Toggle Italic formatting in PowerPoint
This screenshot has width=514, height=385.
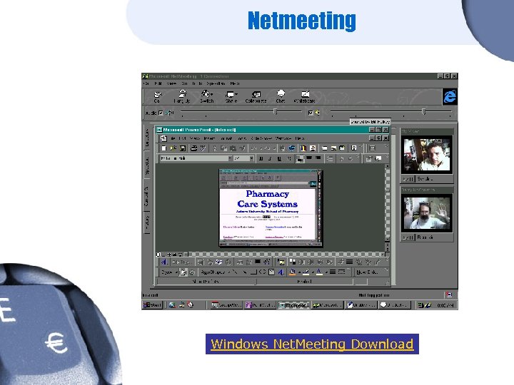(270, 158)
